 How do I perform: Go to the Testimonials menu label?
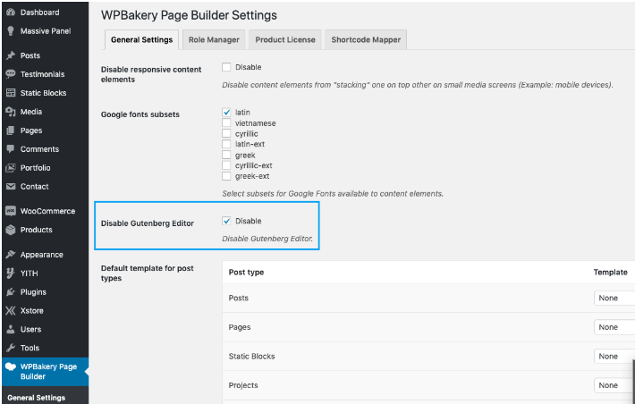(43, 74)
